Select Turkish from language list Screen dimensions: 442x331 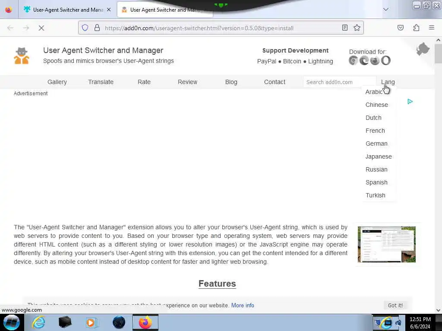(375, 195)
